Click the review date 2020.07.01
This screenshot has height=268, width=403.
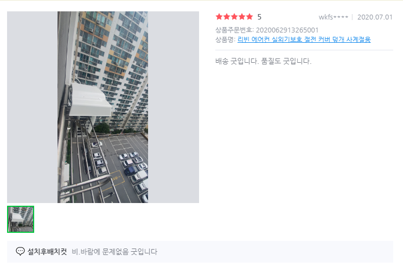pos(375,17)
